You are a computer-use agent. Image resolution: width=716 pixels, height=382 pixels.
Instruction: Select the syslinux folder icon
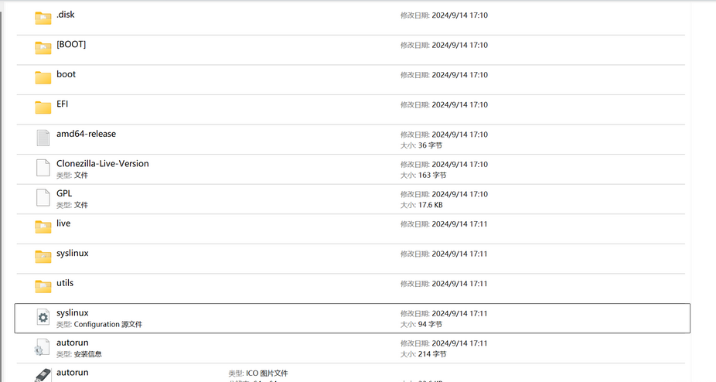43,257
